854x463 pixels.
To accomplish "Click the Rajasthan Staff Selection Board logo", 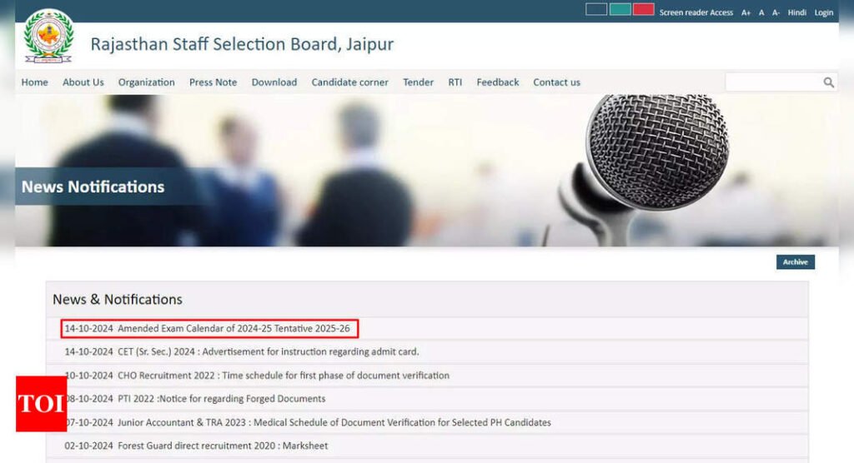I will coord(48,37).
